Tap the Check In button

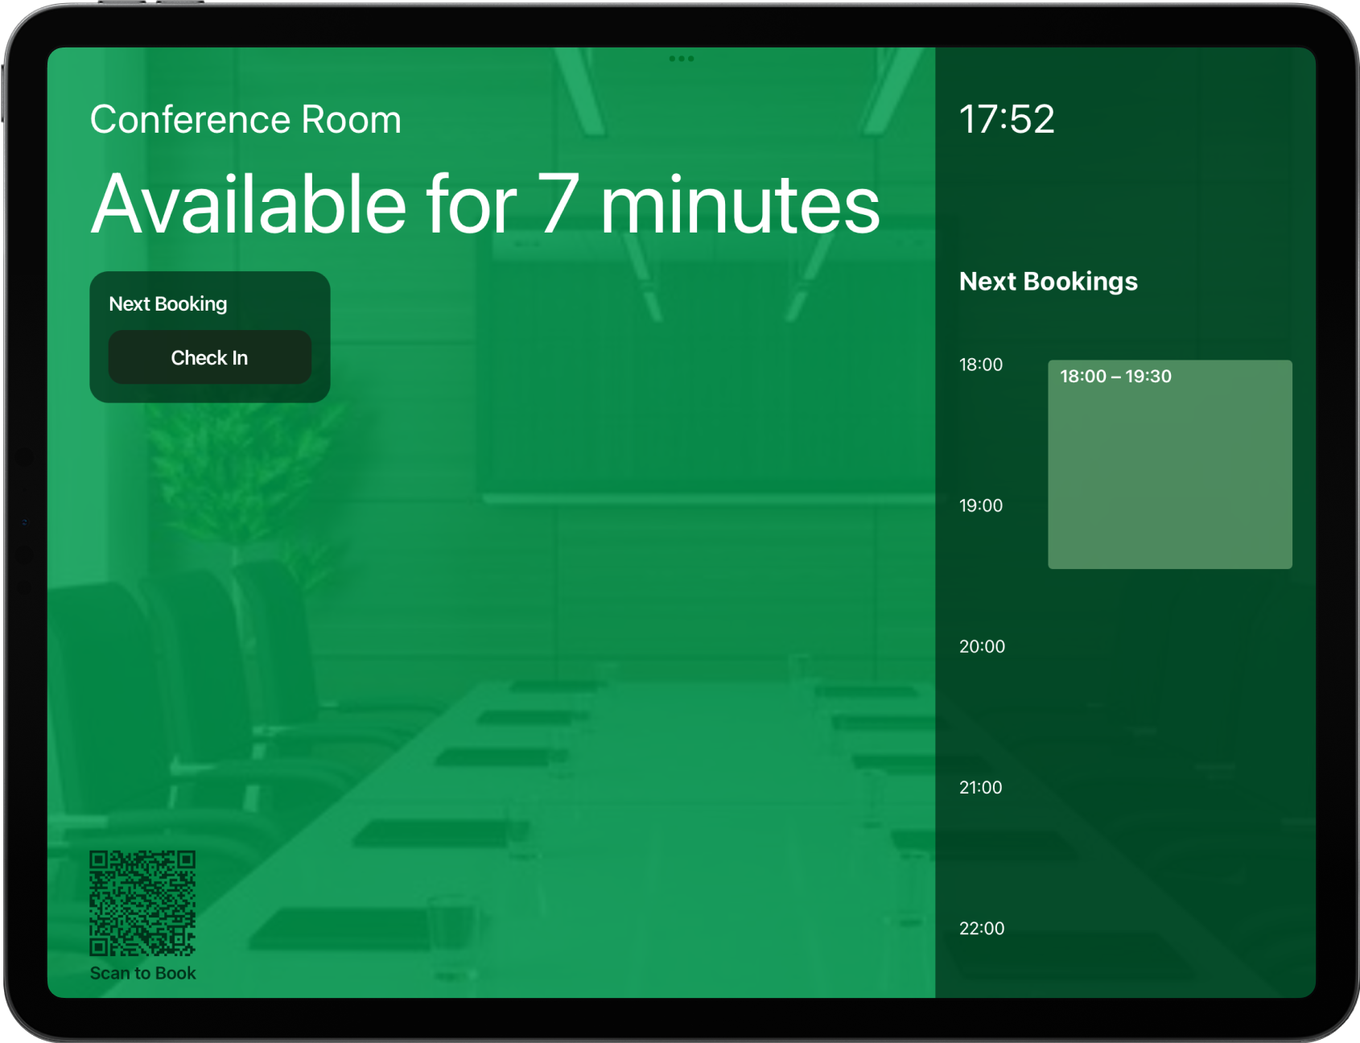(x=209, y=357)
